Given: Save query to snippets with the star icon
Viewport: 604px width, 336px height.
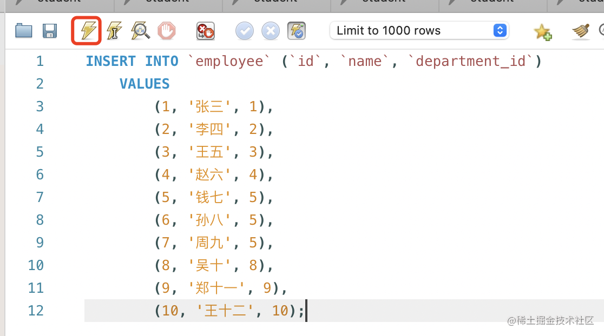Looking at the screenshot, I should pyautogui.click(x=542, y=32).
